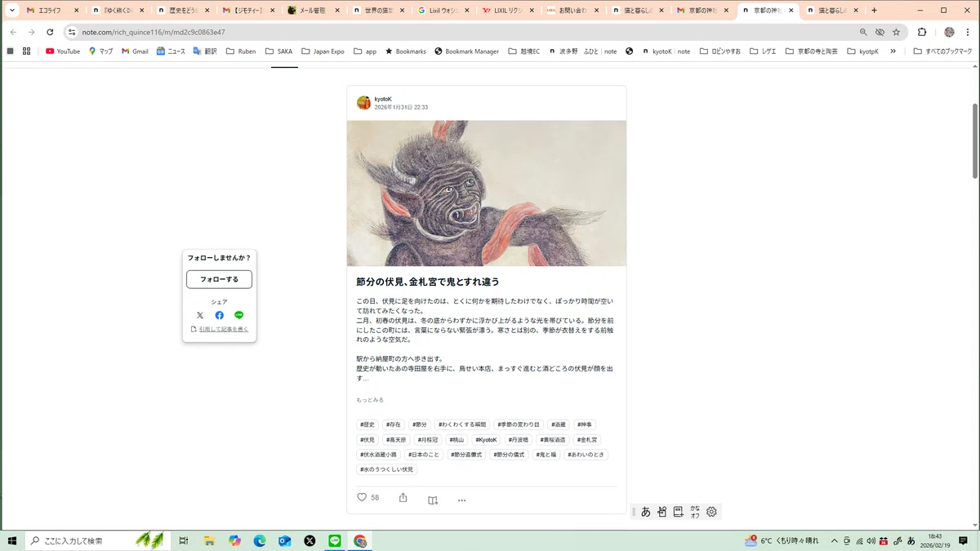This screenshot has height=551, width=980.
Task: Share the article on Facebook
Action: coord(220,315)
